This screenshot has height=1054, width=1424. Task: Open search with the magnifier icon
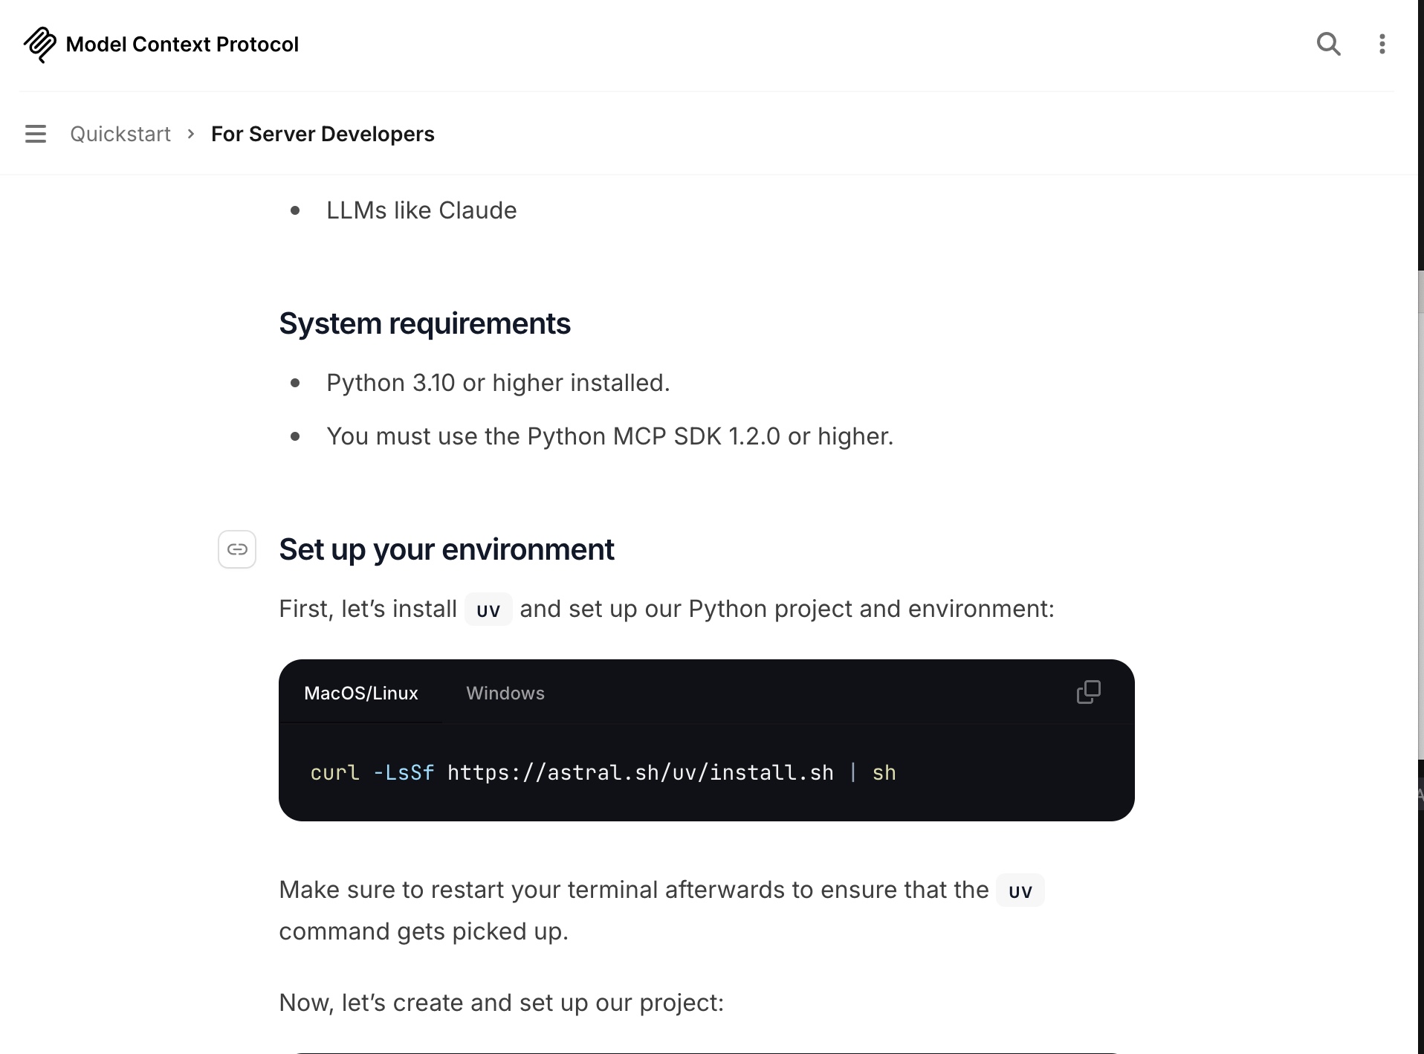[x=1328, y=44]
